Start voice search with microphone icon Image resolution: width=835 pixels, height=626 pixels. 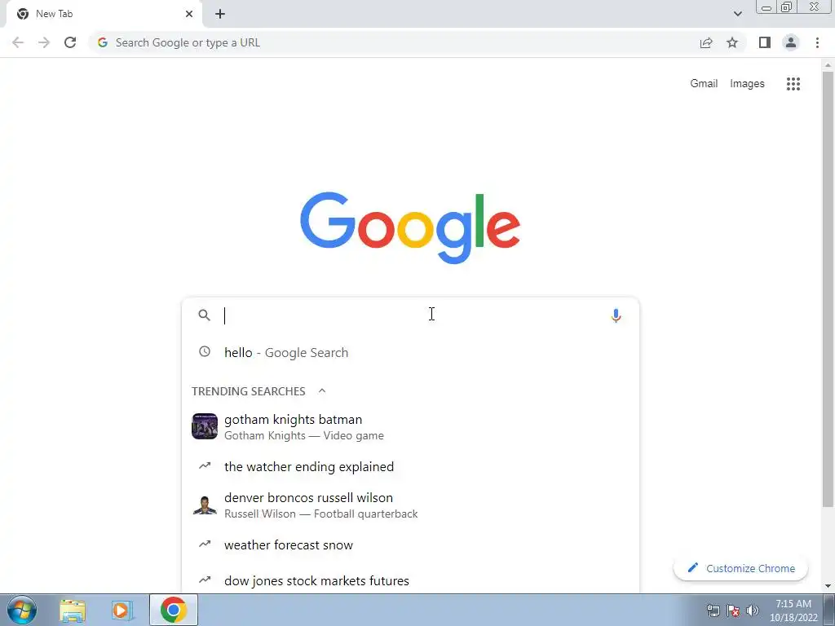tap(616, 315)
